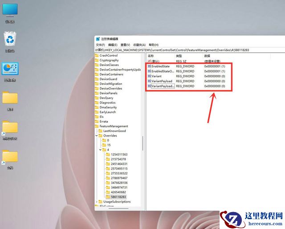This screenshot has height=229, width=285.
Task: Select the 2786979467 key
Action: coord(119,178)
